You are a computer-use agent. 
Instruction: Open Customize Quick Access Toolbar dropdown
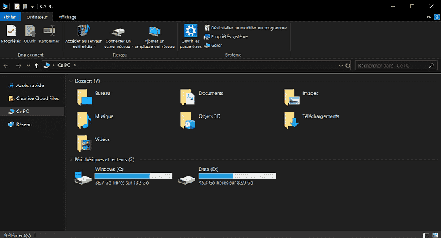click(33, 7)
